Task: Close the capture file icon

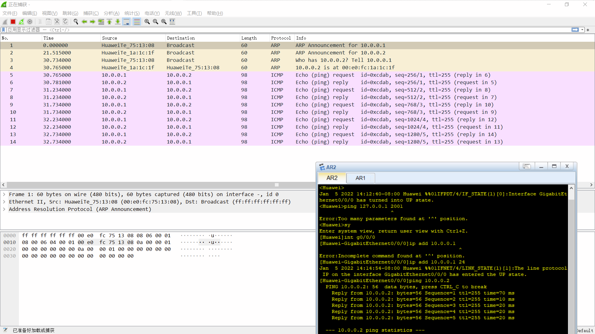Action: click(57, 22)
